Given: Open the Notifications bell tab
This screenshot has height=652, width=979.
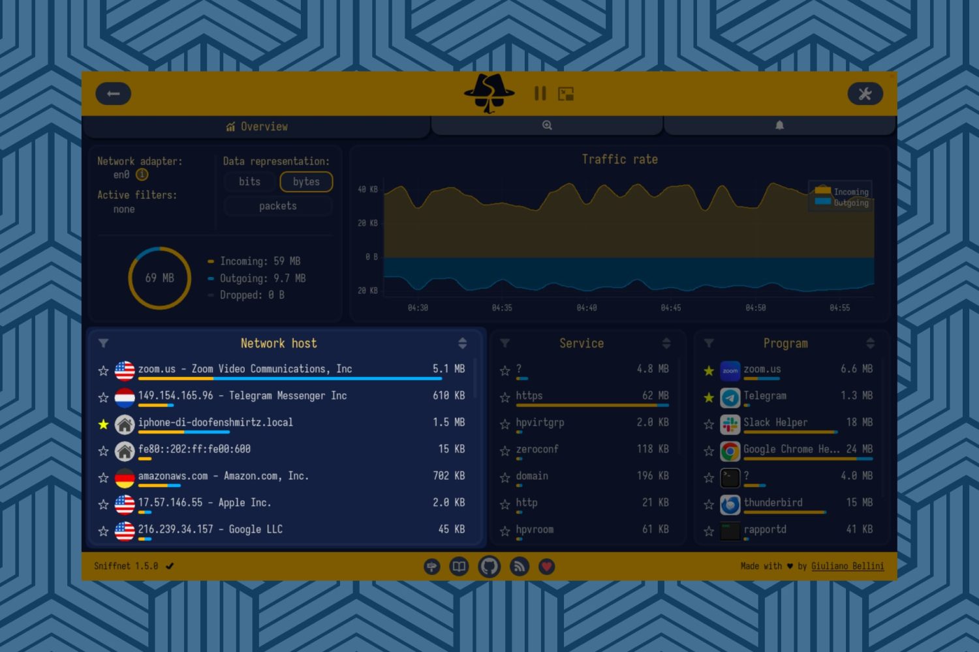Looking at the screenshot, I should pyautogui.click(x=779, y=125).
